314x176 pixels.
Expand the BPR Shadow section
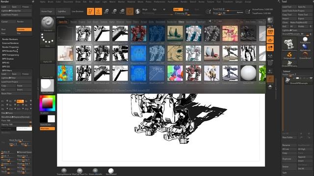tap(8, 59)
